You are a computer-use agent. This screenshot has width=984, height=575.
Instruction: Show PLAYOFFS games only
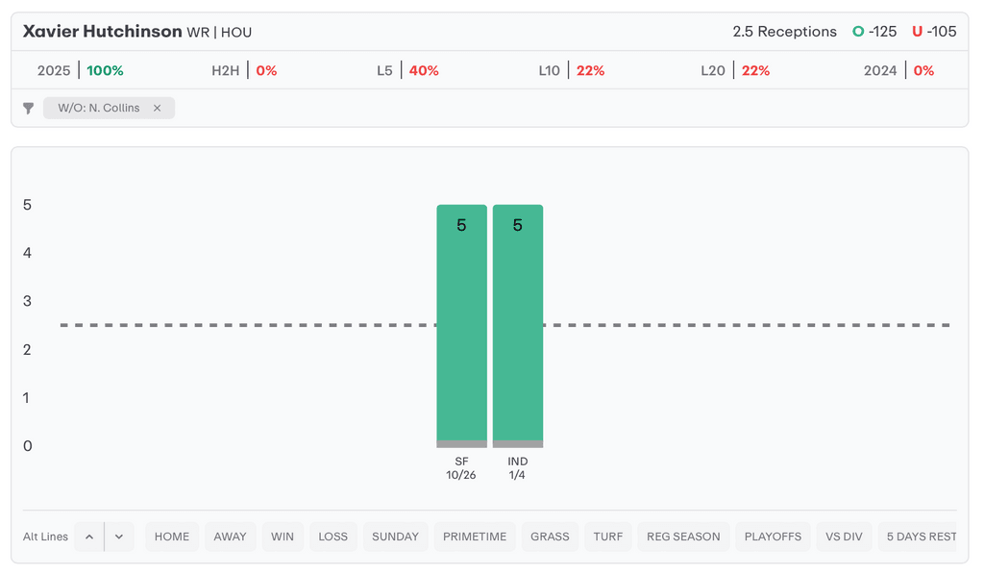[x=773, y=537]
